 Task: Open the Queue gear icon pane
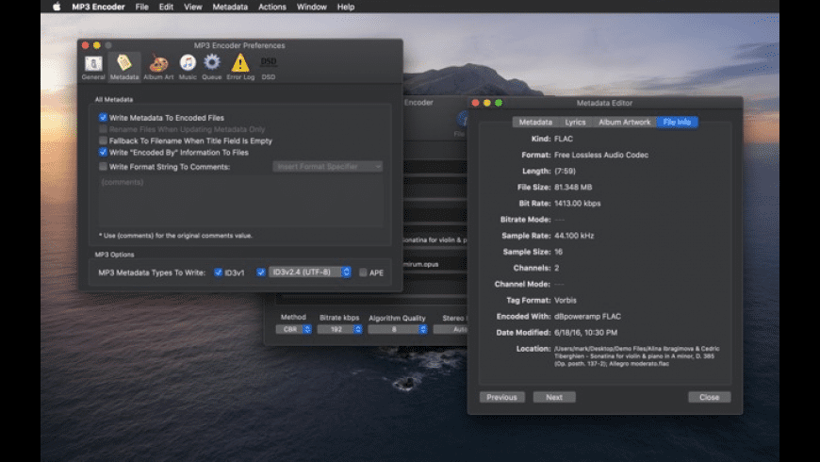(212, 66)
